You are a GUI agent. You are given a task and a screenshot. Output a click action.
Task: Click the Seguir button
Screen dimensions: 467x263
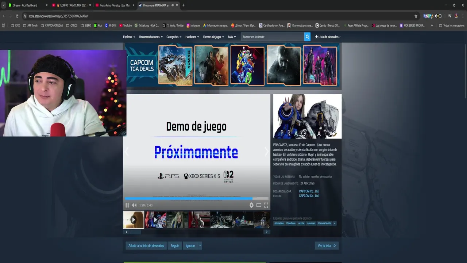tap(175, 245)
